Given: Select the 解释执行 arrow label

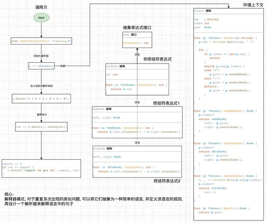Looking at the screenshot, I should point(42,114).
